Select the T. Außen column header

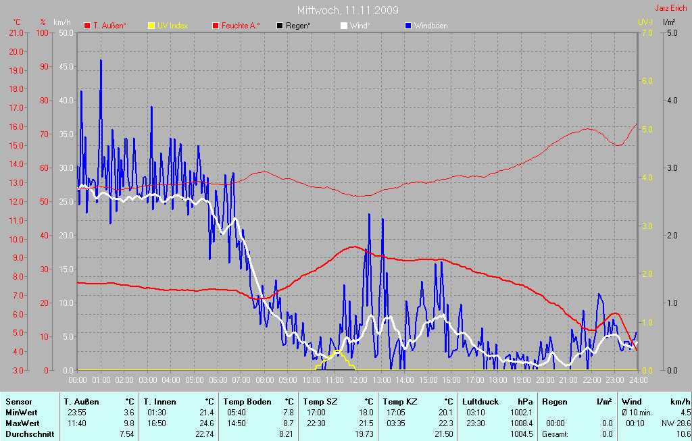[82, 402]
